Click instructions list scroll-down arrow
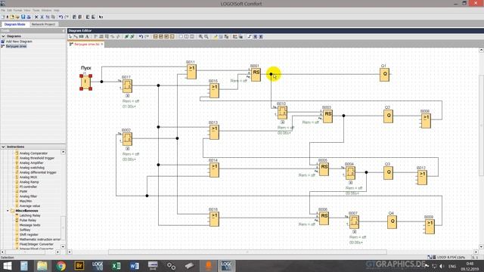This screenshot has height=272, width=484. 63,247
